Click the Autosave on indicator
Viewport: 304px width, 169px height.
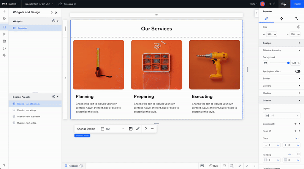68,4
